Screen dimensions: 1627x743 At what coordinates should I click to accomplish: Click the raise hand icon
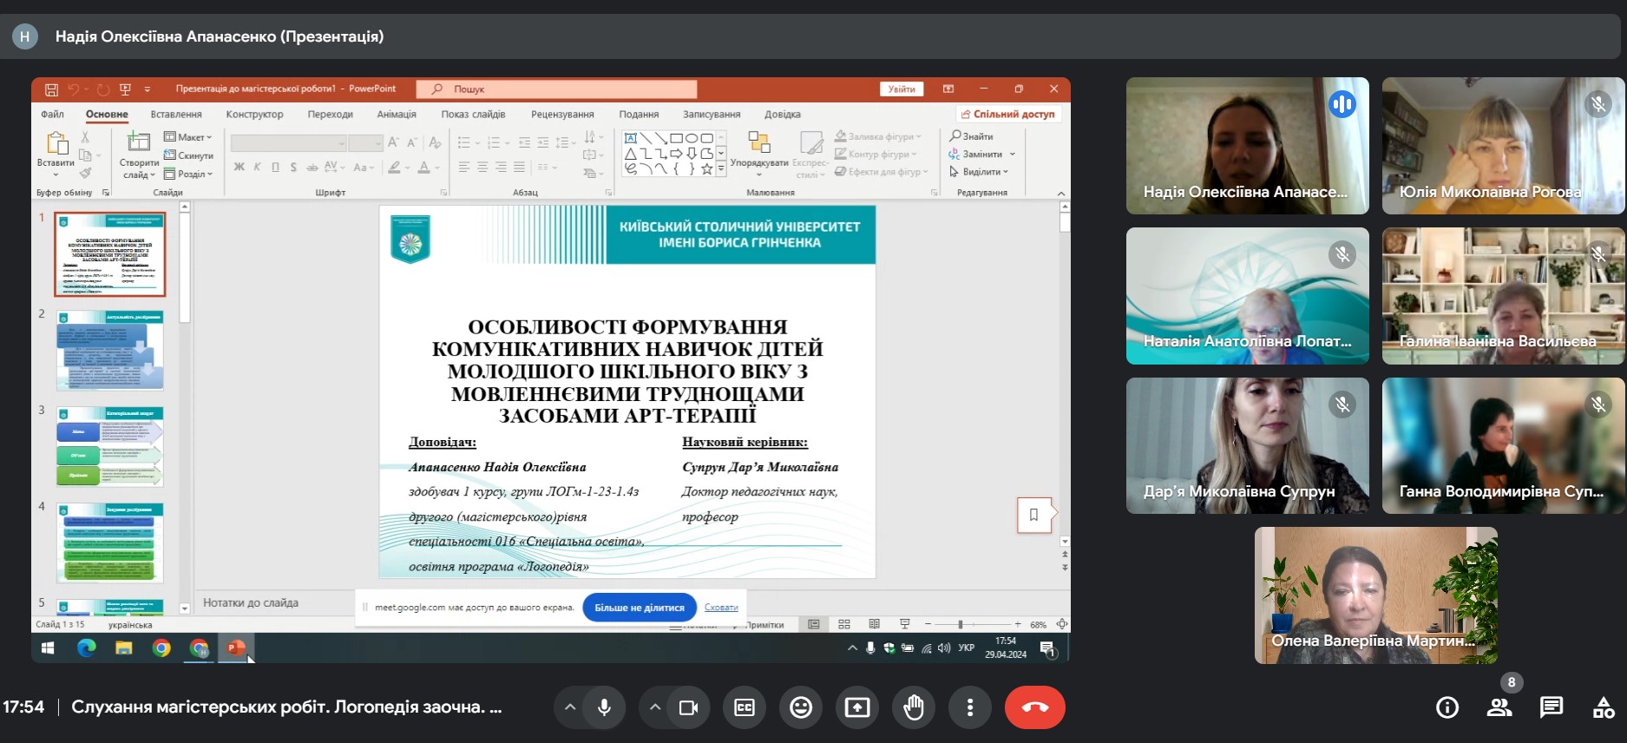point(913,707)
